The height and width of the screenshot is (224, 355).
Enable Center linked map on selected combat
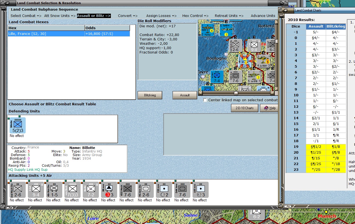pyautogui.click(x=205, y=100)
